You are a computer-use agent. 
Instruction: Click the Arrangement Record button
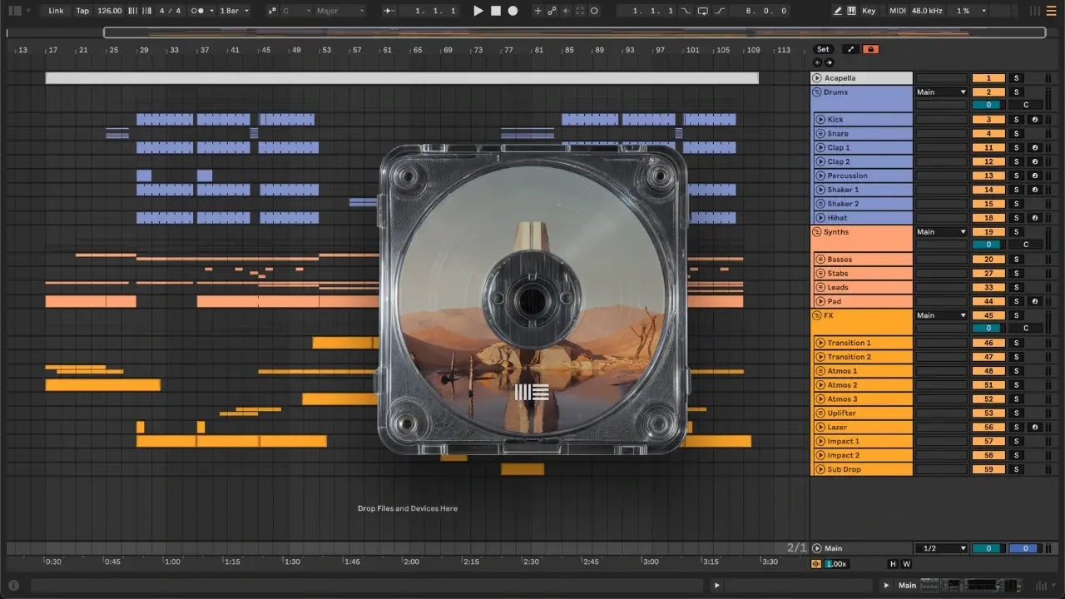point(513,11)
